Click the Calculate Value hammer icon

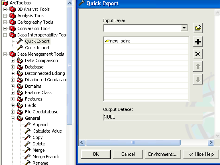click(27, 131)
